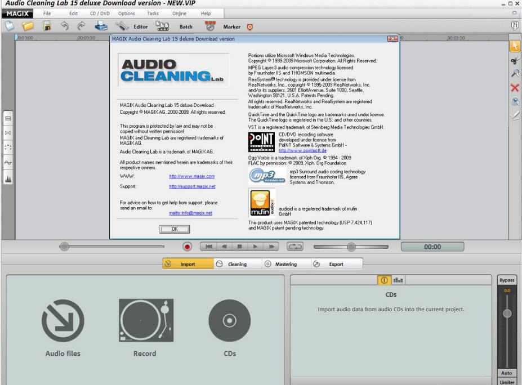Click the red X delete tool

pyautogui.click(x=515, y=87)
